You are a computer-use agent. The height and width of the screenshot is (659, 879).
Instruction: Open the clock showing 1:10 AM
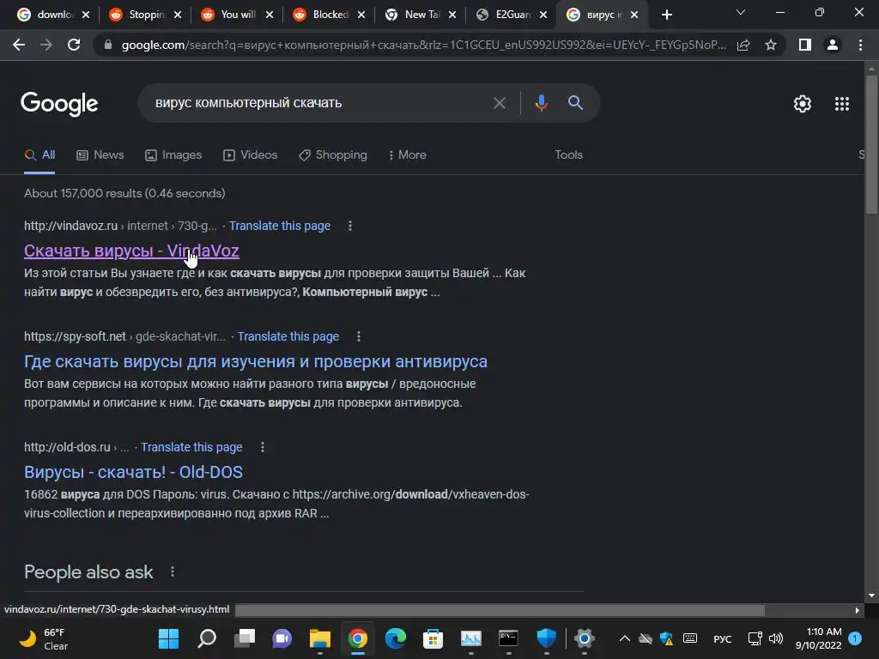pyautogui.click(x=818, y=638)
